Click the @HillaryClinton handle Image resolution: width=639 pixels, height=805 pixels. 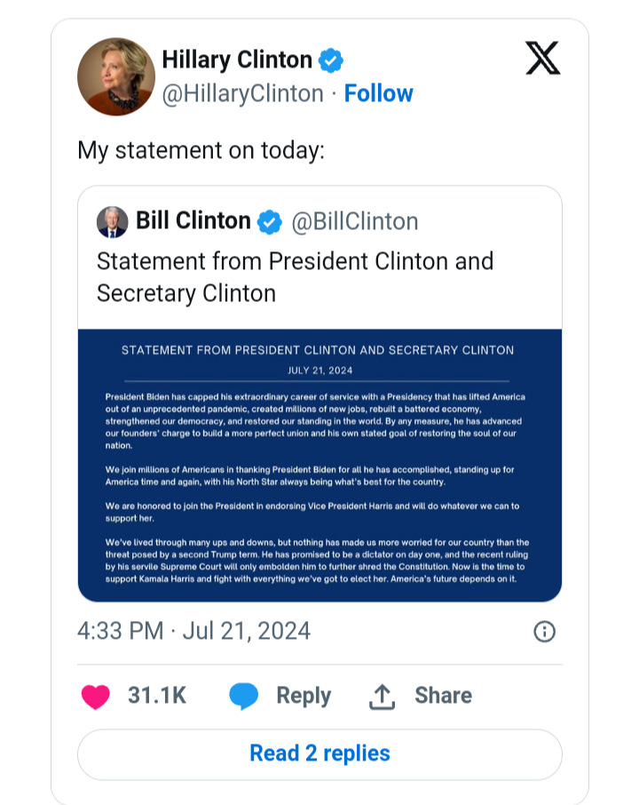pyautogui.click(x=242, y=94)
